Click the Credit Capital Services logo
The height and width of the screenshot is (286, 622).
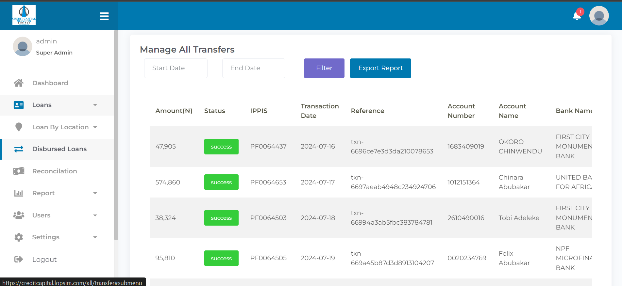point(24,15)
